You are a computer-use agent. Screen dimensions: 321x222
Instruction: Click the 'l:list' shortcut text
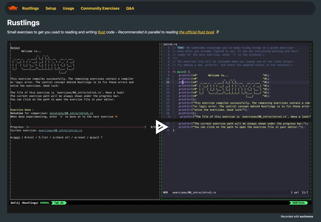43,137
